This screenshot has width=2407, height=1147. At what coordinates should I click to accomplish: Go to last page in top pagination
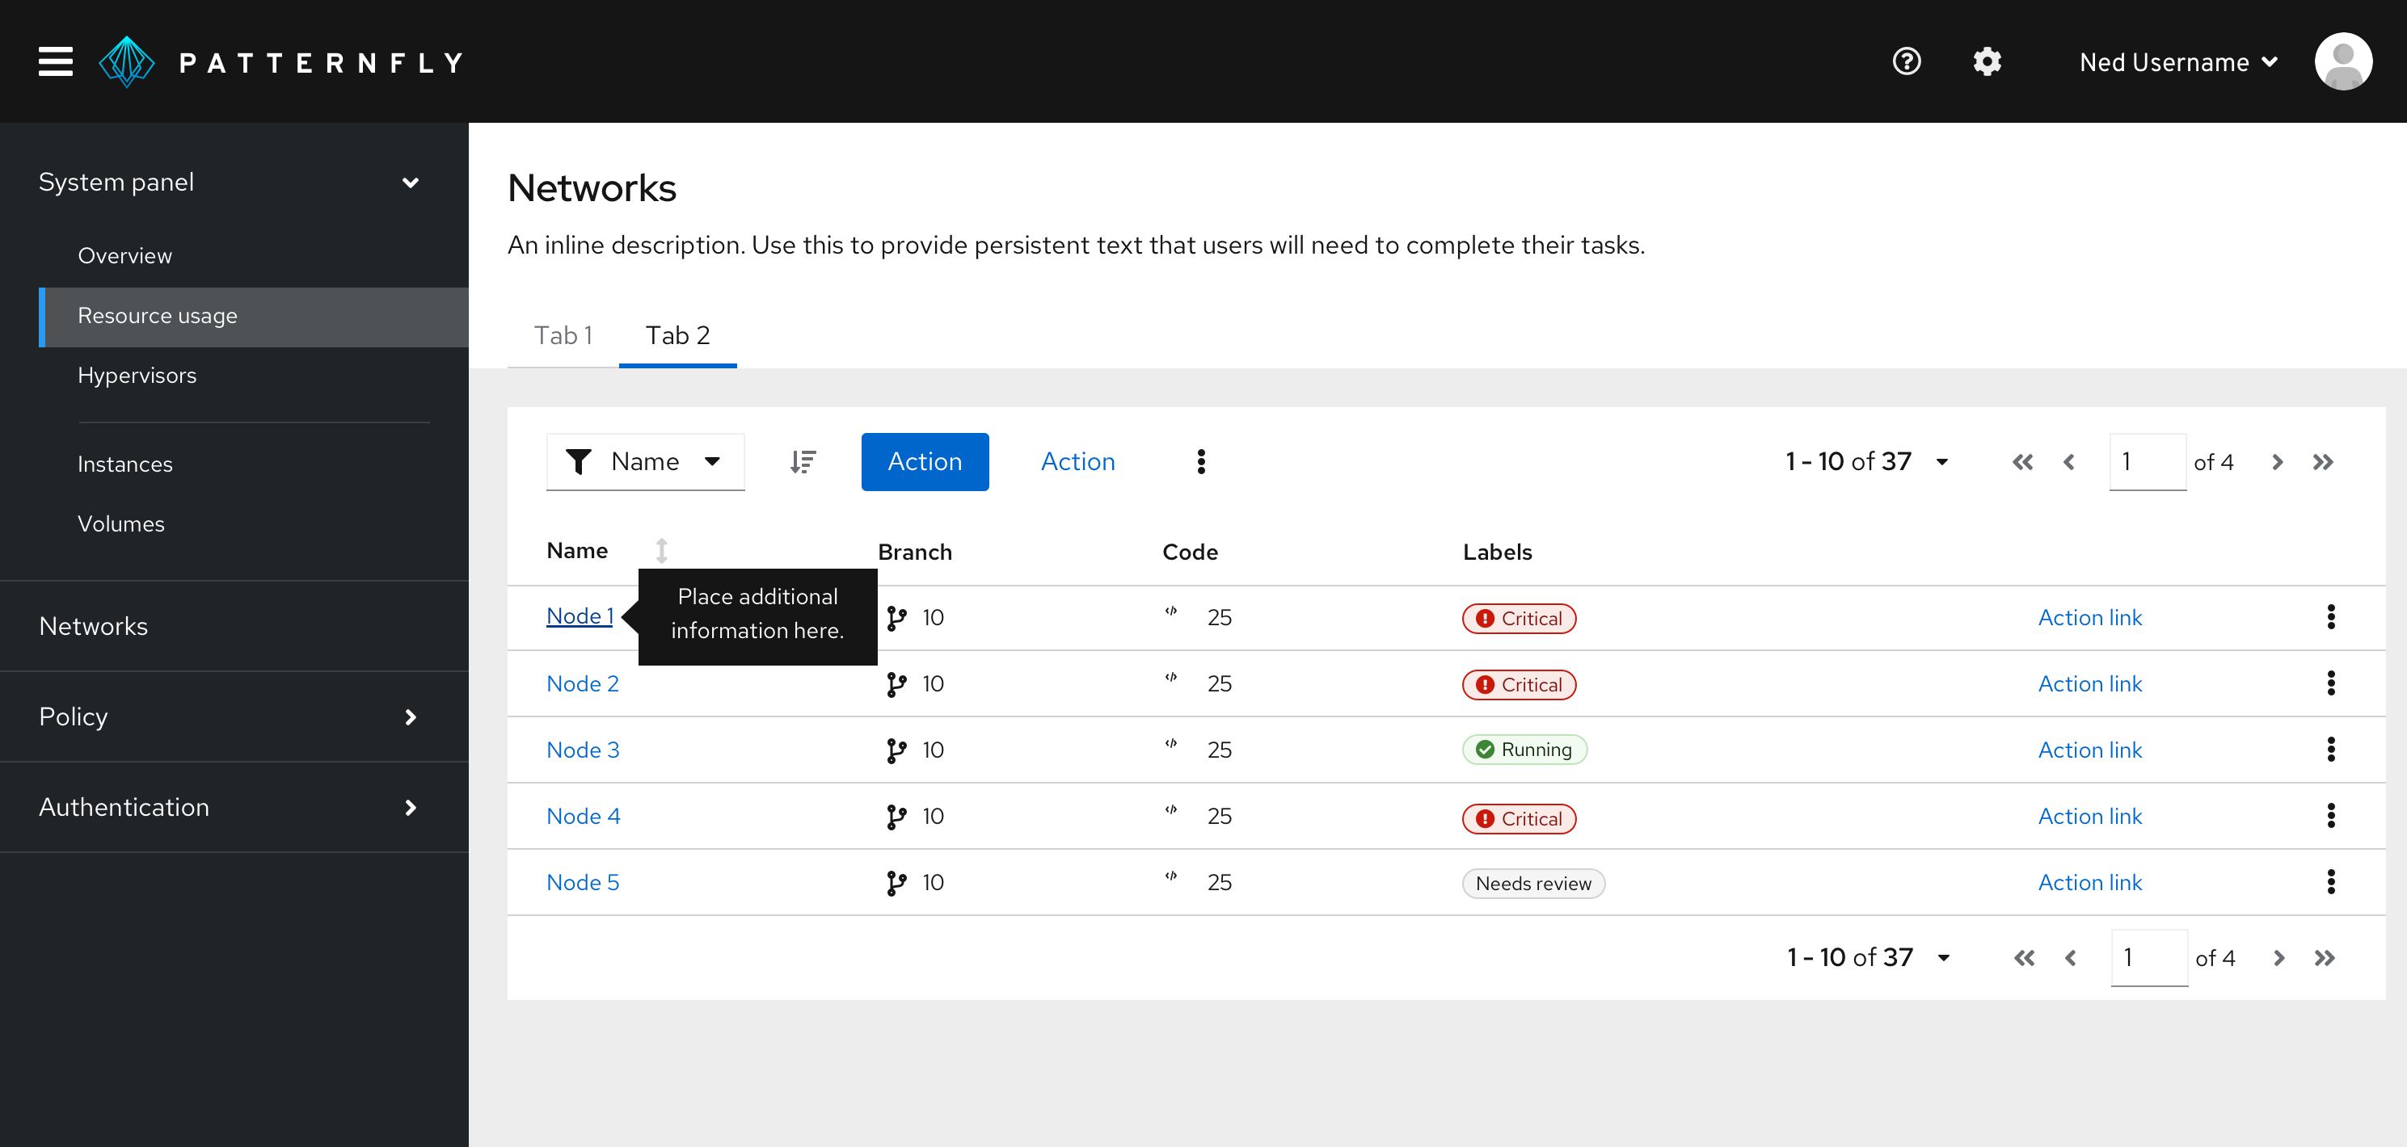(x=2323, y=462)
